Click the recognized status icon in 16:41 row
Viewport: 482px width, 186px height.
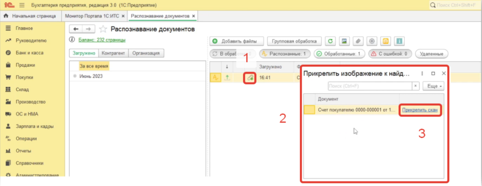(216, 78)
